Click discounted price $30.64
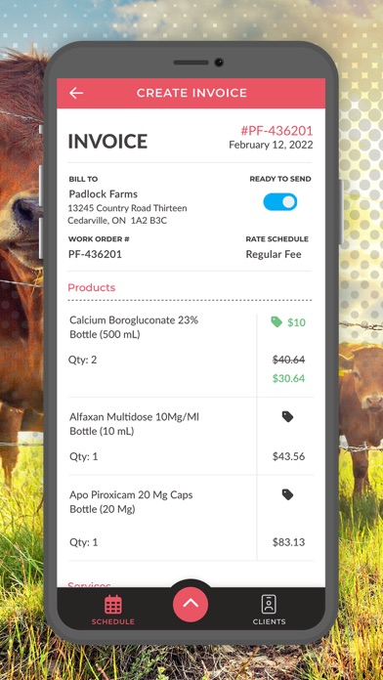This screenshot has width=383, height=680. click(288, 379)
